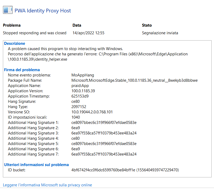Select the date 14/apr/2022 12:55
Viewport: 214px width, 189px height.
(x=89, y=33)
